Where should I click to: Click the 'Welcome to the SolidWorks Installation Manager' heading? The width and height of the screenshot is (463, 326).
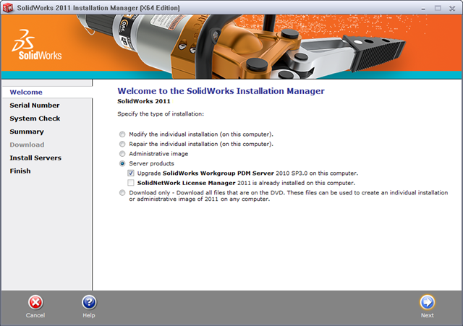221,91
